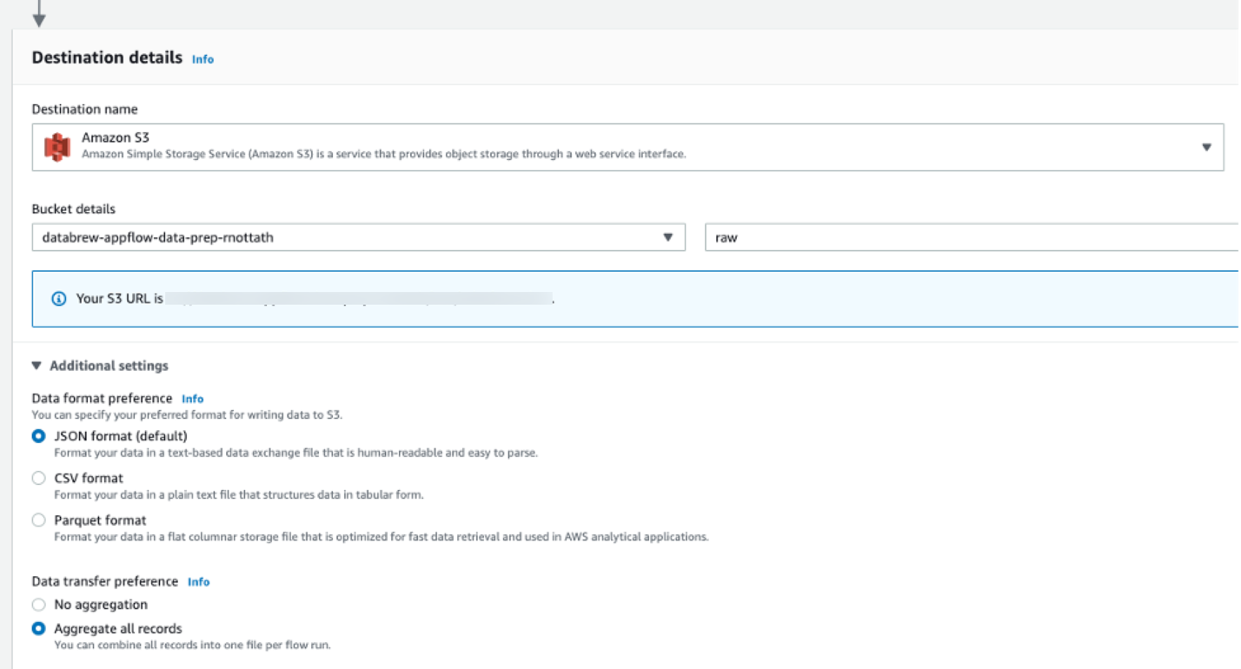This screenshot has width=1241, height=669.
Task: Select CSV format radio button
Action: [x=38, y=478]
